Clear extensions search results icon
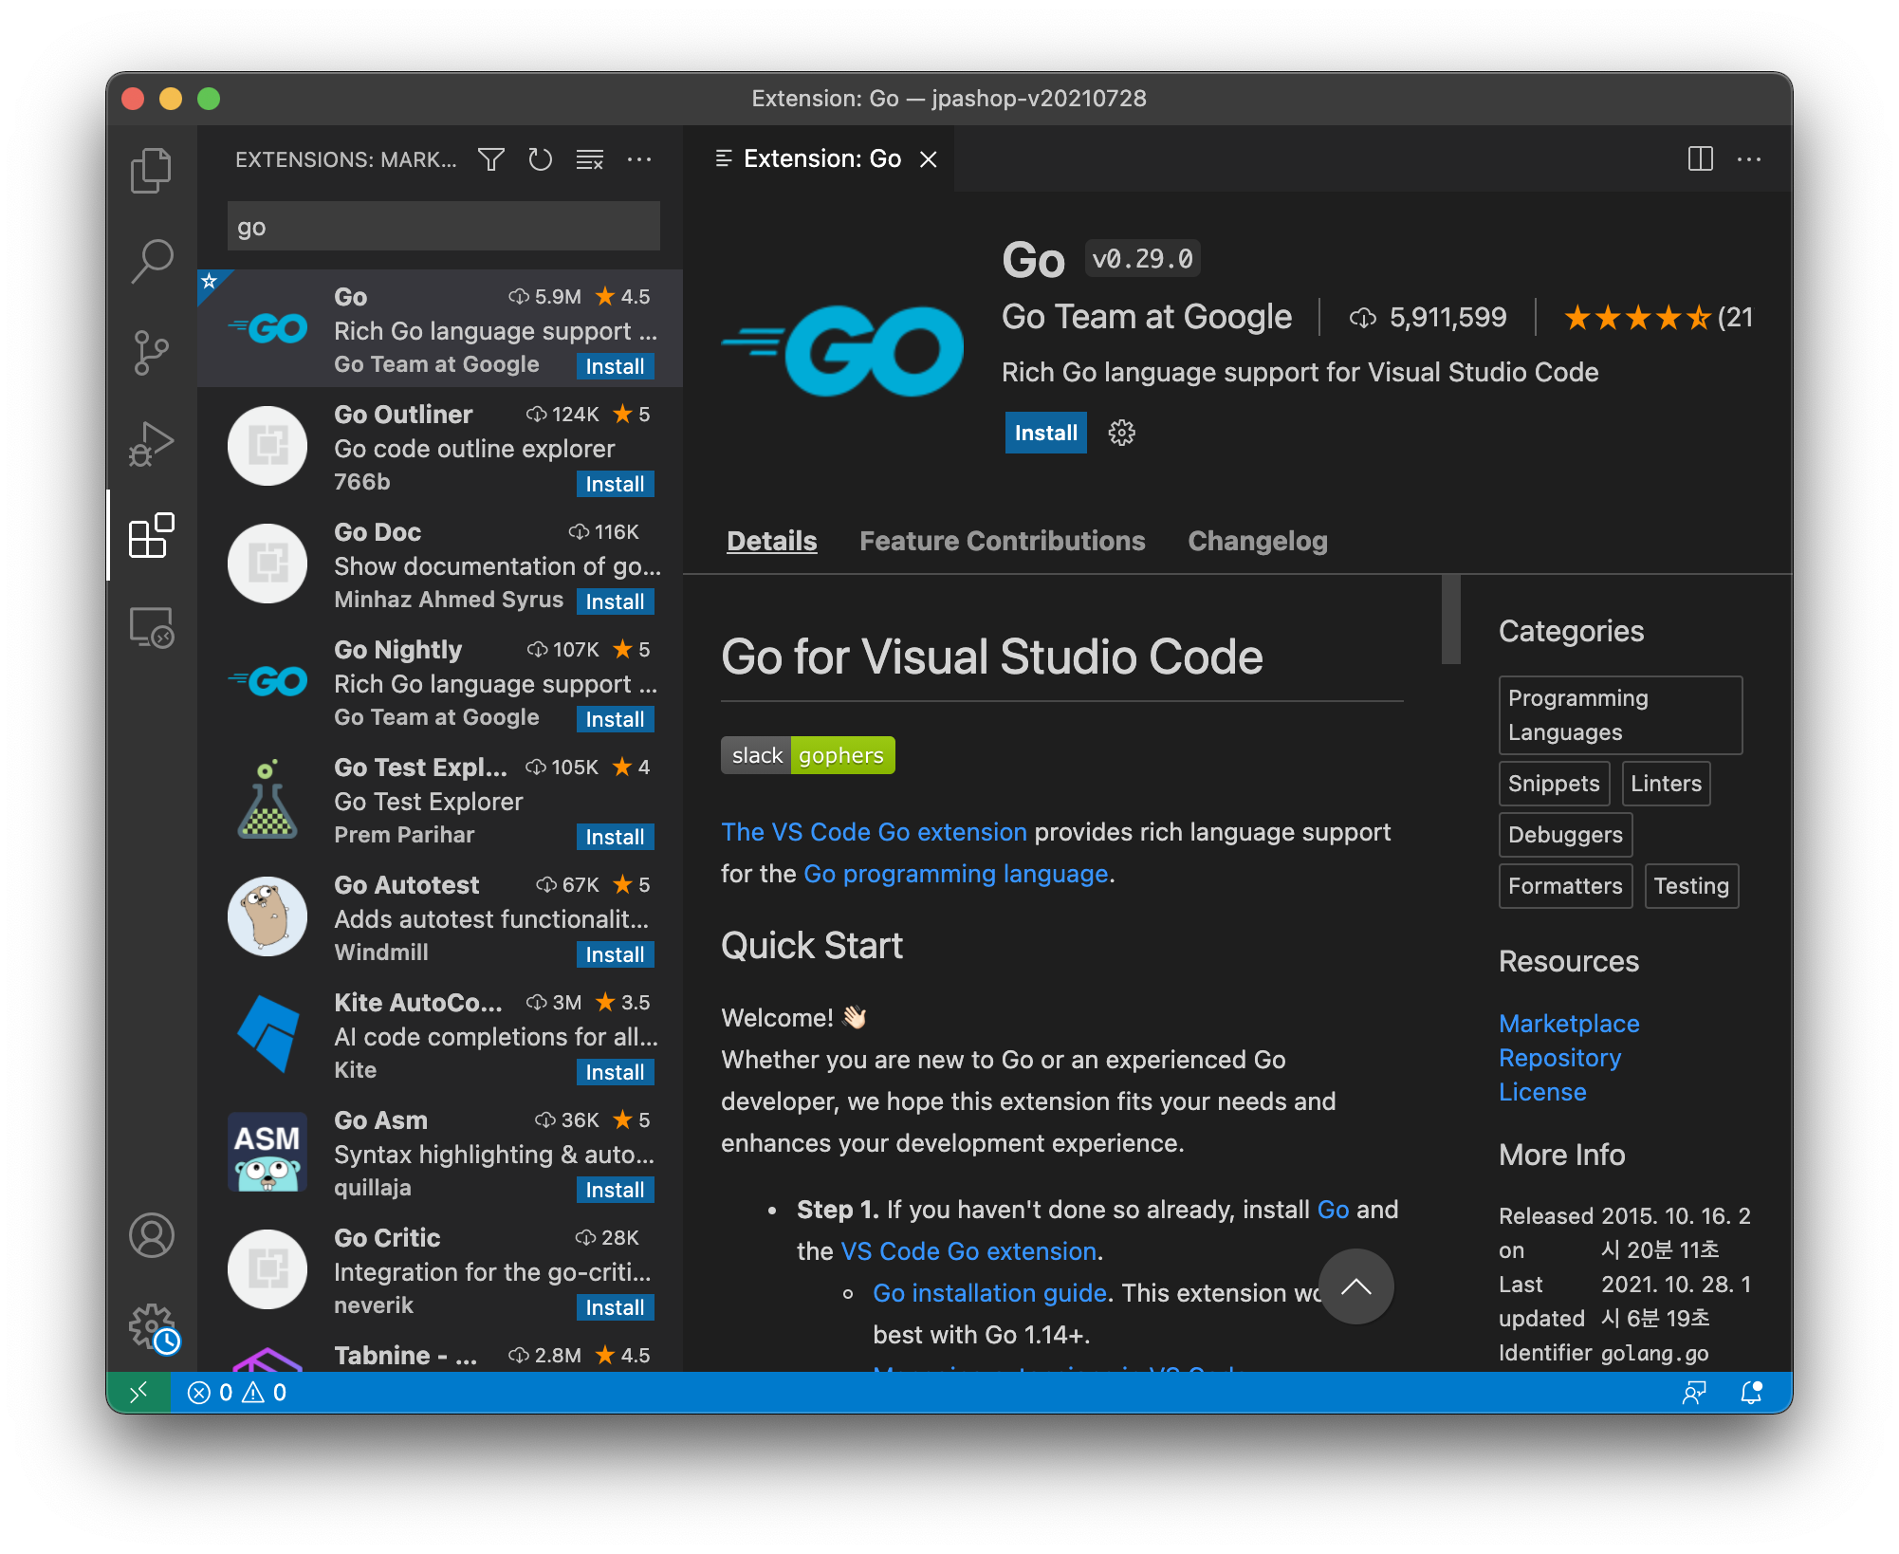 tap(589, 159)
